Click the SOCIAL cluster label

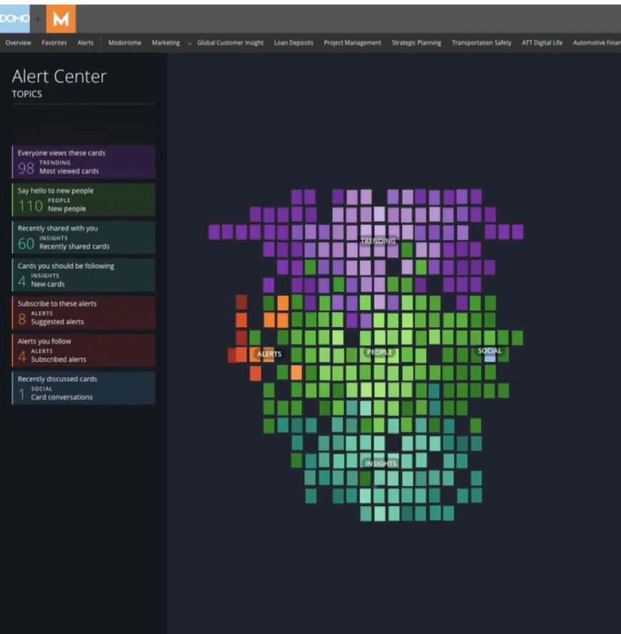coord(490,350)
